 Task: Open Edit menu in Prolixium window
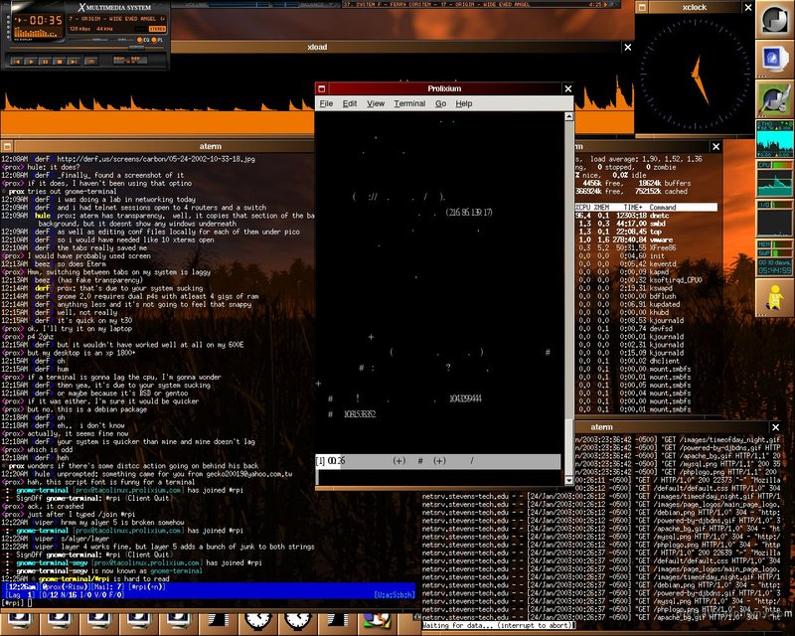(350, 103)
